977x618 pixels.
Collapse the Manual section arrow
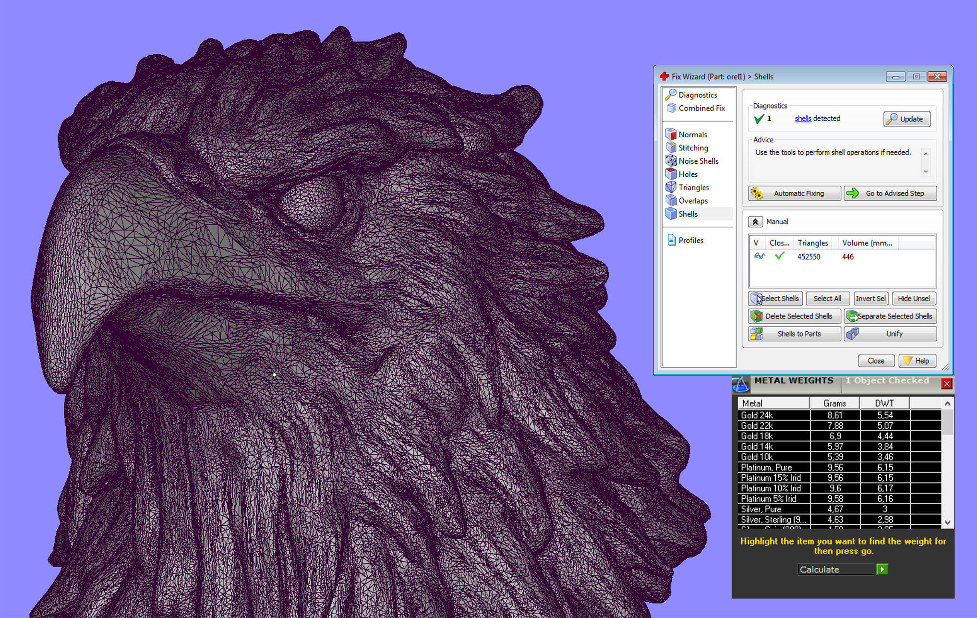[x=755, y=222]
